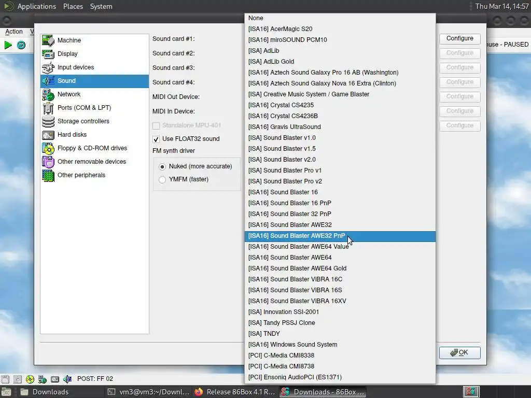531x398 pixels.
Task: Click the CD-ROM status bar icon
Action: click(30, 379)
